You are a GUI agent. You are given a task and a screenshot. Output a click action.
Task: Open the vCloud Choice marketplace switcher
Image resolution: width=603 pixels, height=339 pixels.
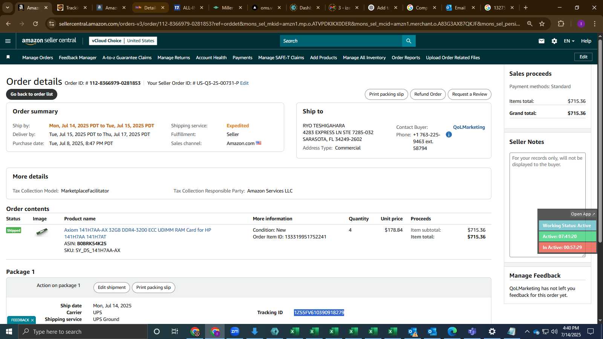click(x=123, y=41)
